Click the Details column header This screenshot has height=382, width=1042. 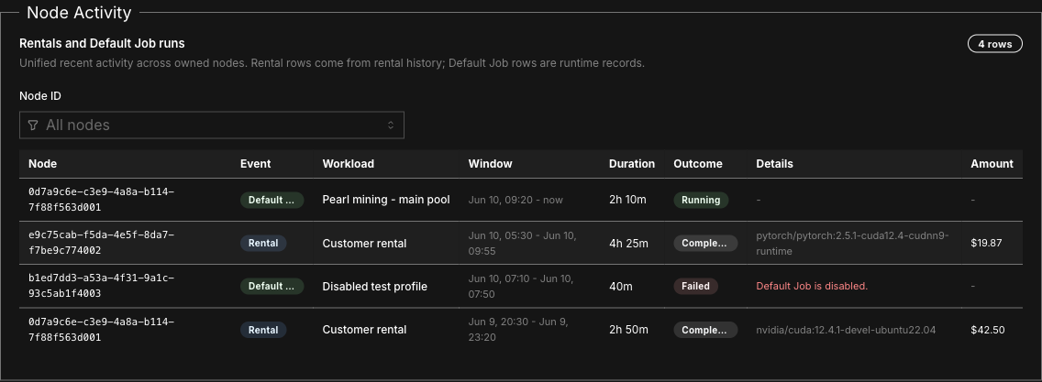pos(774,164)
